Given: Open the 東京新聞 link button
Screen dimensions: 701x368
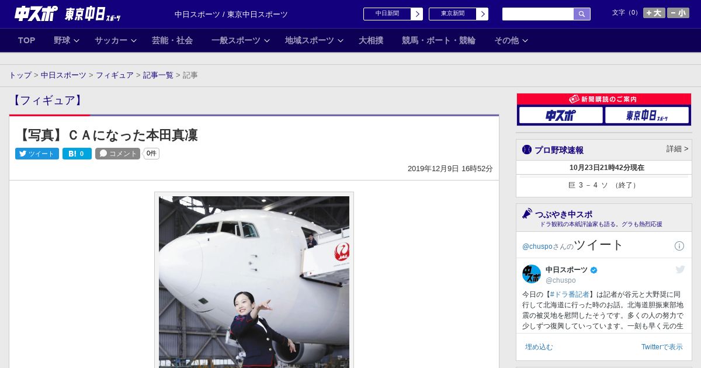Looking at the screenshot, I should (459, 14).
